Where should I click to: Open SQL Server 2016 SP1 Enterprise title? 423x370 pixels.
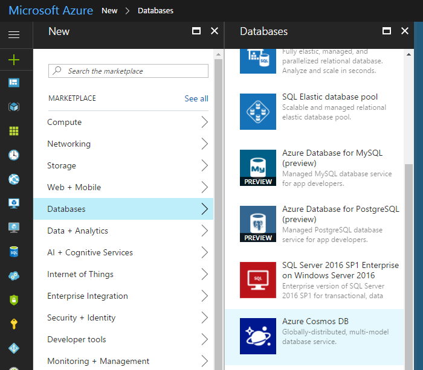pyautogui.click(x=340, y=270)
